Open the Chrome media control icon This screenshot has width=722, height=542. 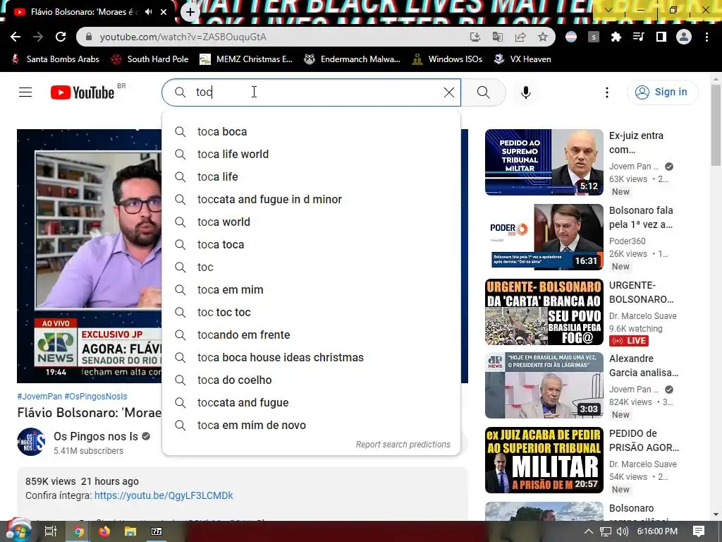(x=638, y=37)
